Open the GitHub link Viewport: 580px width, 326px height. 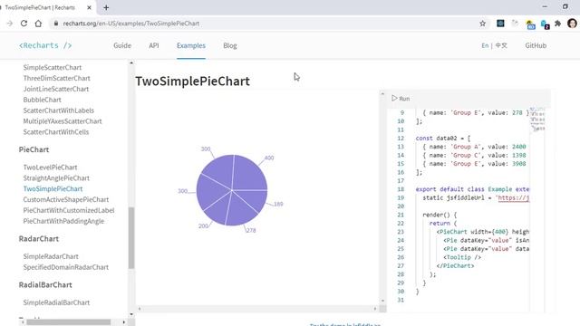[x=536, y=45]
